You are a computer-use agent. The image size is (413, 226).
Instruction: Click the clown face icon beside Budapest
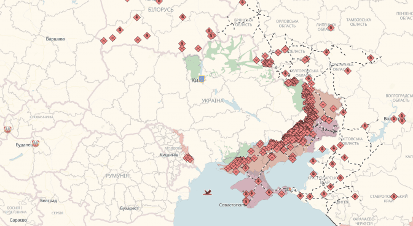(x=35, y=143)
